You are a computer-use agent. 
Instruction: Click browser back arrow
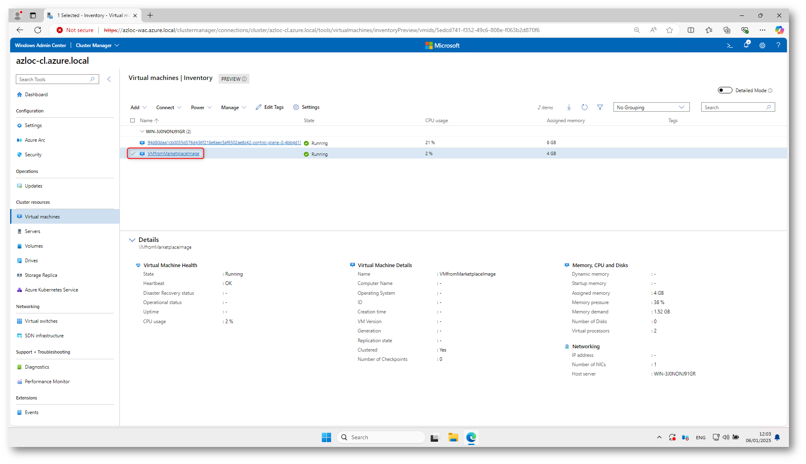coord(19,30)
